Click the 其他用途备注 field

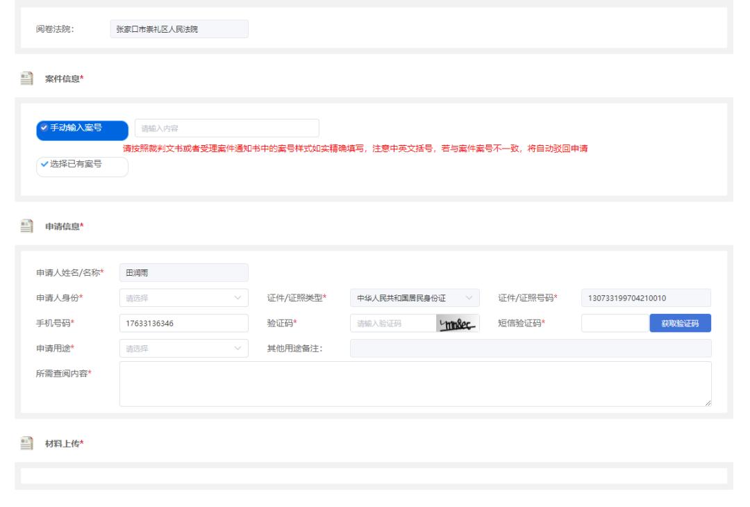pos(531,349)
